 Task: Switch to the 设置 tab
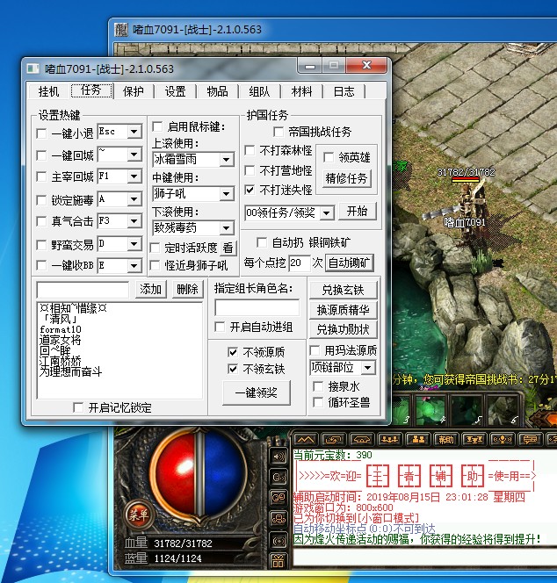tap(175, 91)
